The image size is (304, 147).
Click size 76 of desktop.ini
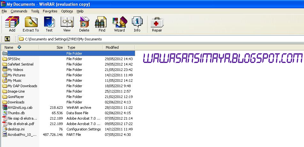(61, 129)
